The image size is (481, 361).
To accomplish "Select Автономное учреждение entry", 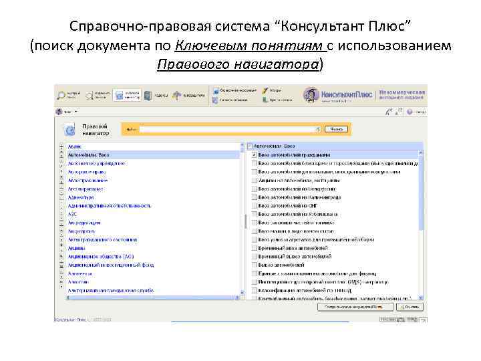I will [x=96, y=163].
